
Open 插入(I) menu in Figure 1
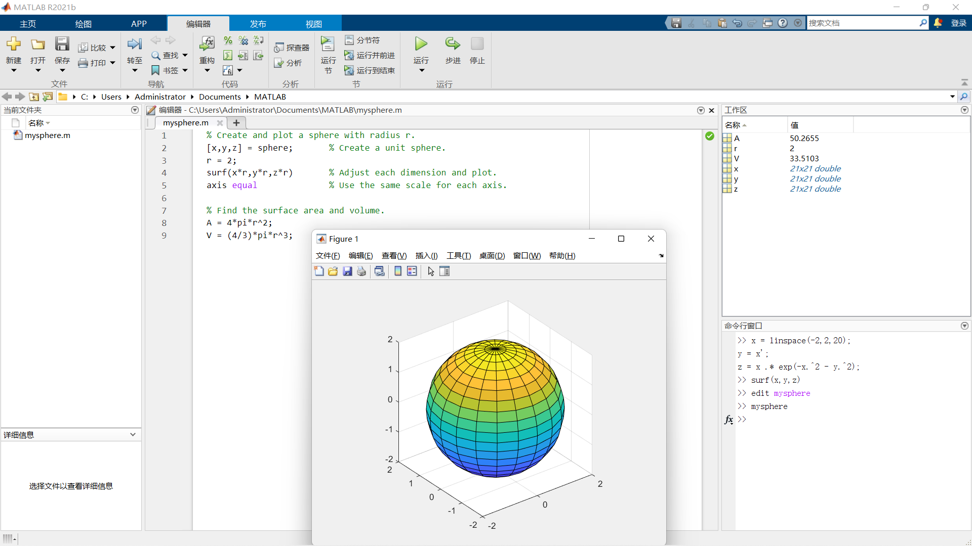427,256
